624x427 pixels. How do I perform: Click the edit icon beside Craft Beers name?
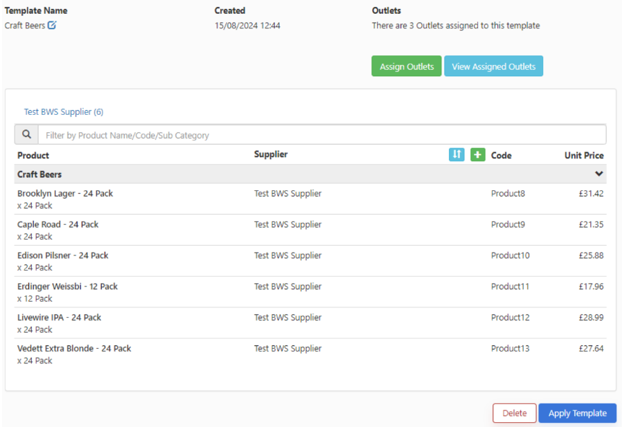52,26
